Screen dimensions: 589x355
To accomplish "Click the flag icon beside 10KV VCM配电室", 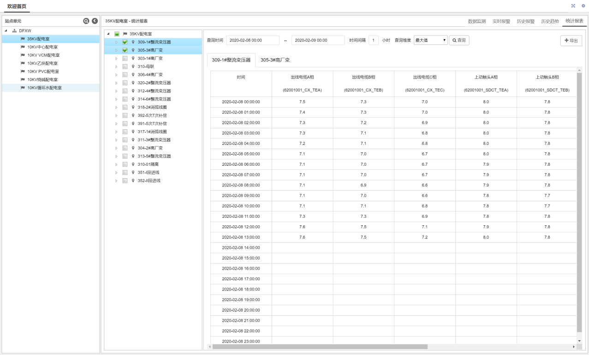I will coord(23,55).
